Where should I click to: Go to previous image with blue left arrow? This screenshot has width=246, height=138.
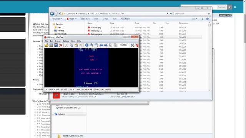101,45
